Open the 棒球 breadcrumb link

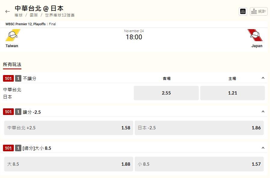click(19, 15)
